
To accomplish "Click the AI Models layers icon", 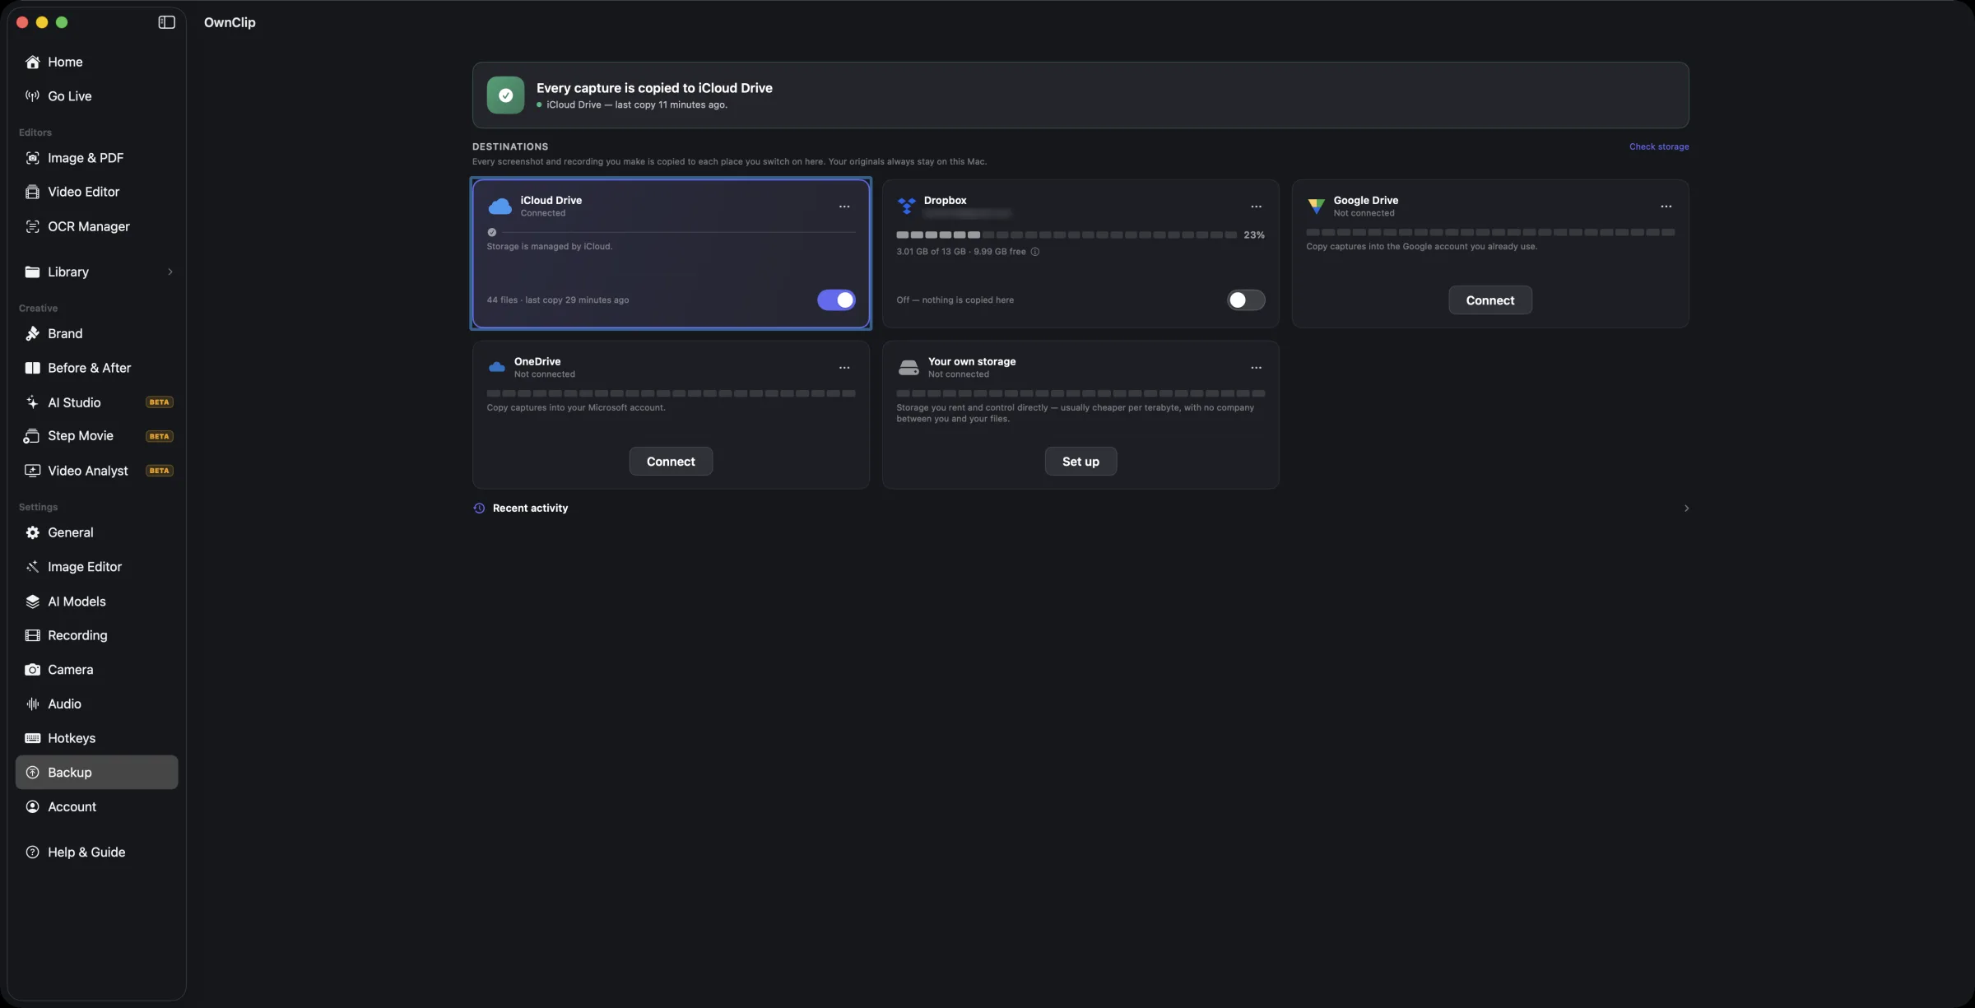I will 32,602.
